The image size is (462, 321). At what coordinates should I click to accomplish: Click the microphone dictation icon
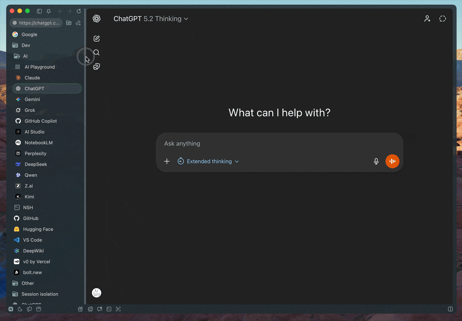376,161
